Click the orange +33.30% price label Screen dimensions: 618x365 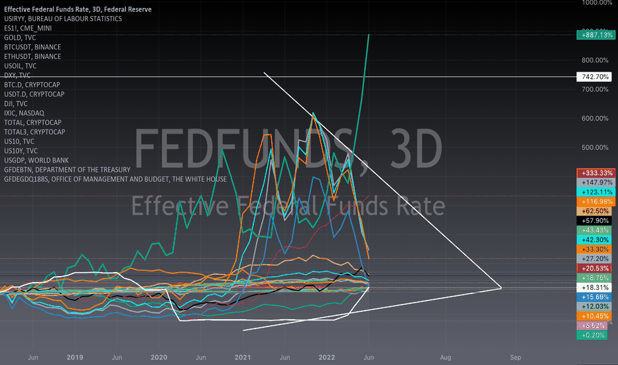click(594, 249)
